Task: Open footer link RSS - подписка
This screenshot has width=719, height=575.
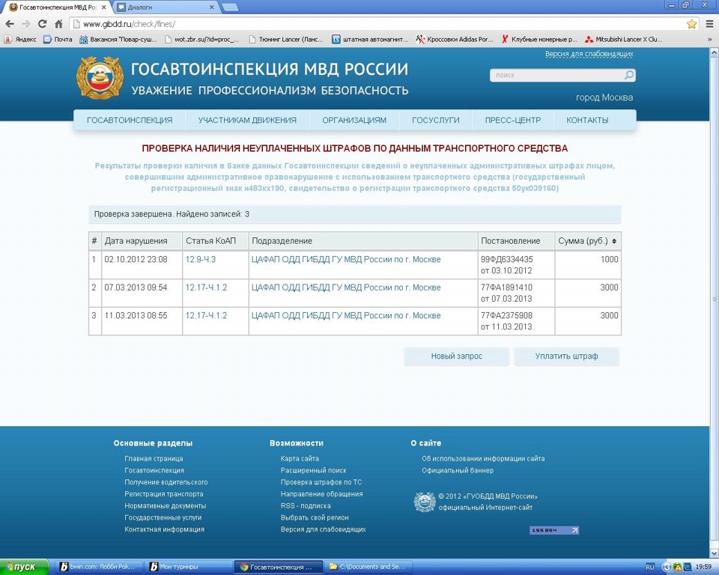Action: 306,506
